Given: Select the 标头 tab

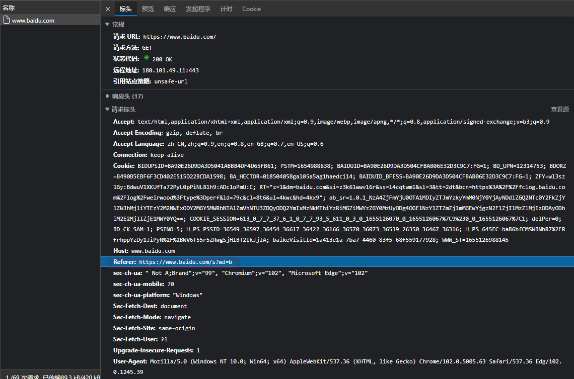Looking at the screenshot, I should point(125,9).
